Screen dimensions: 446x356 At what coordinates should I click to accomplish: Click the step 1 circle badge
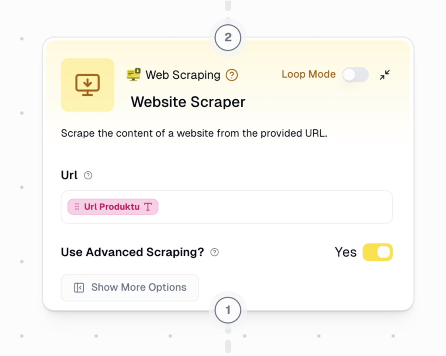228,310
